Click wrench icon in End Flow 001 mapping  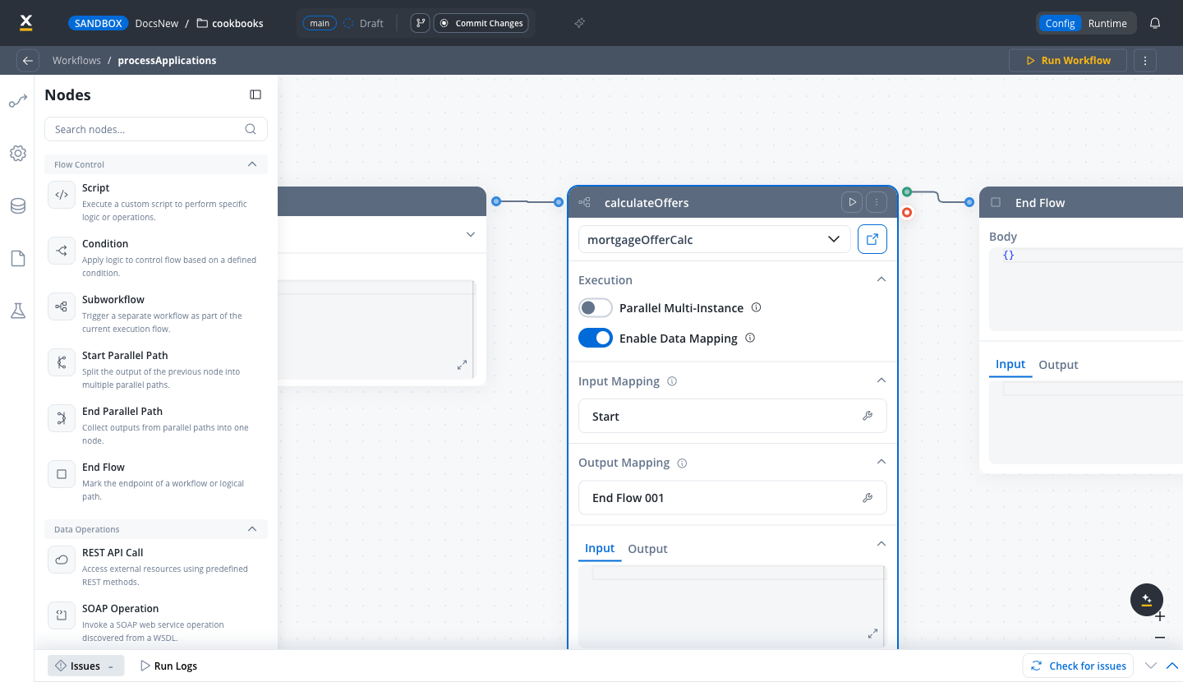pos(867,497)
